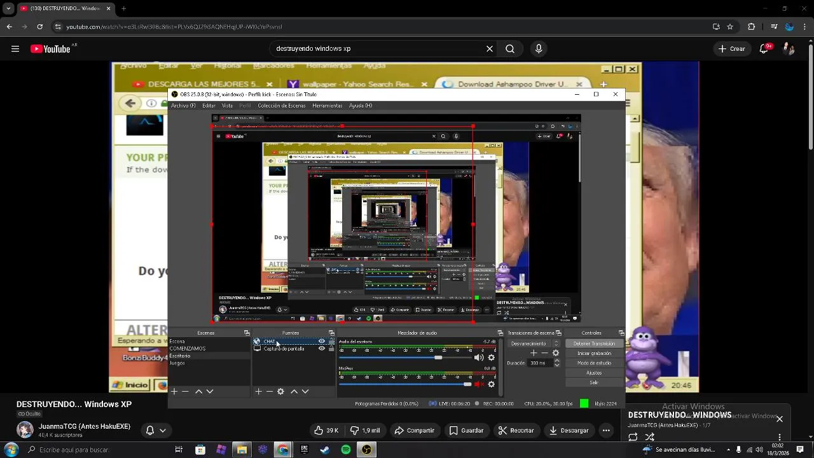Move source up in Fuentes panel
This screenshot has height=458, width=814.
pyautogui.click(x=294, y=392)
